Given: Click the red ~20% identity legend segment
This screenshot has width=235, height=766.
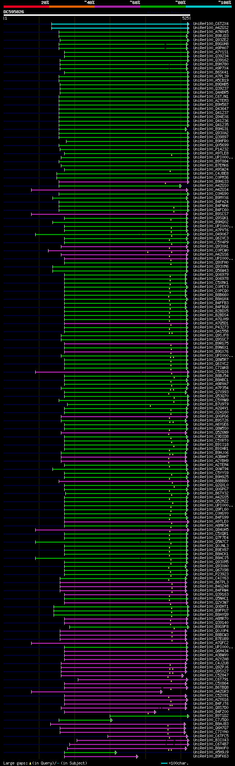Looking at the screenshot, I should coord(26,7).
